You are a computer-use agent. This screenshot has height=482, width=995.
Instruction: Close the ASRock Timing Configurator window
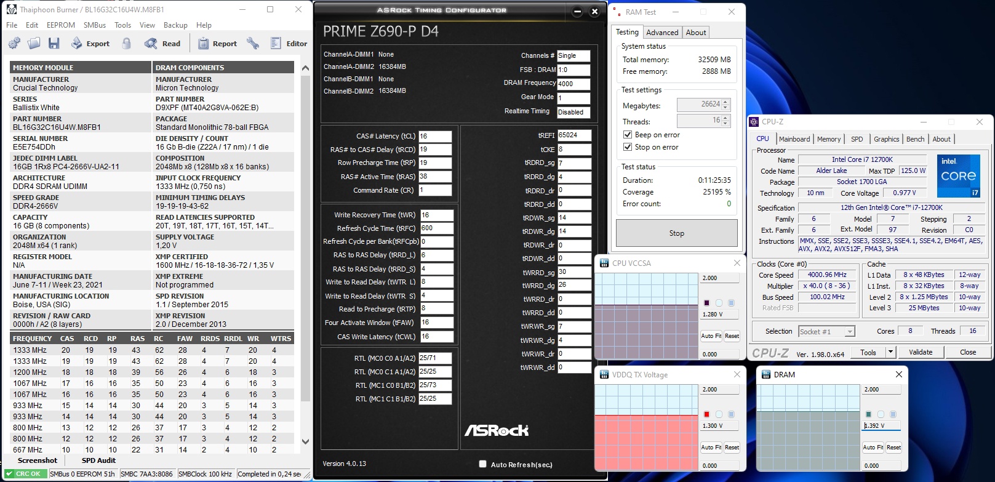594,11
